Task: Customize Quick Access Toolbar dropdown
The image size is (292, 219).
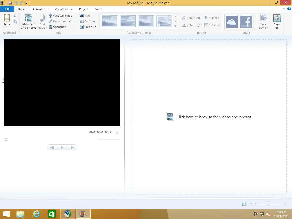Action: point(26,3)
